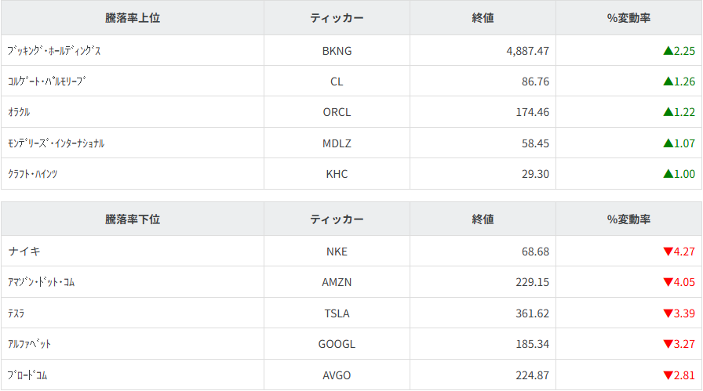Click the GOOGL closing price 185.34
Image resolution: width=703 pixels, height=391 pixels.
(x=529, y=344)
